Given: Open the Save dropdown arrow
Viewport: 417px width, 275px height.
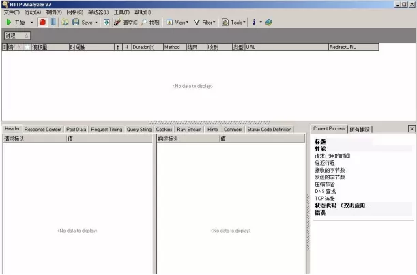Looking at the screenshot, I should point(96,23).
